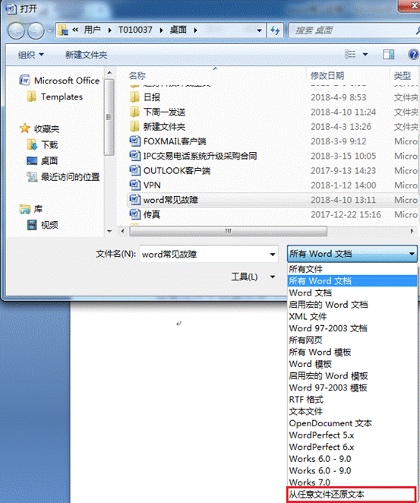Screen dimensions: 420x503
Task: Select the 下载 folder icon in favorites
Action: [32, 144]
